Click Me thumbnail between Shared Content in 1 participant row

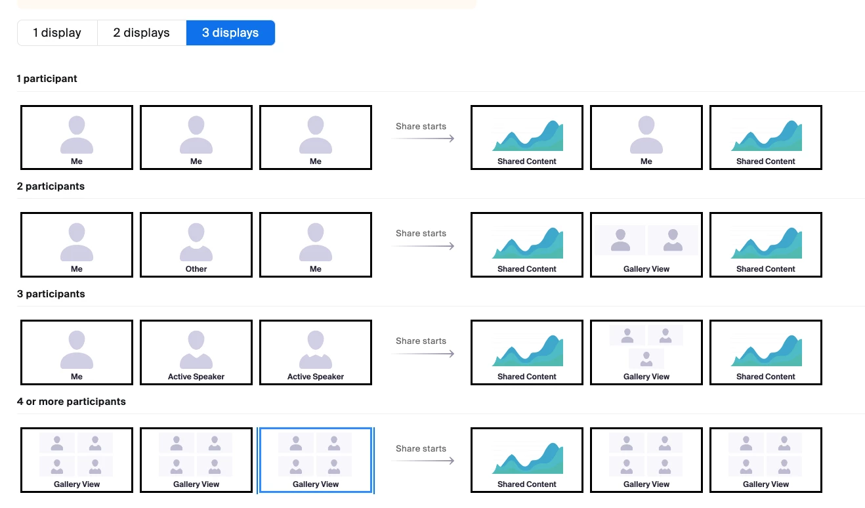pos(646,137)
